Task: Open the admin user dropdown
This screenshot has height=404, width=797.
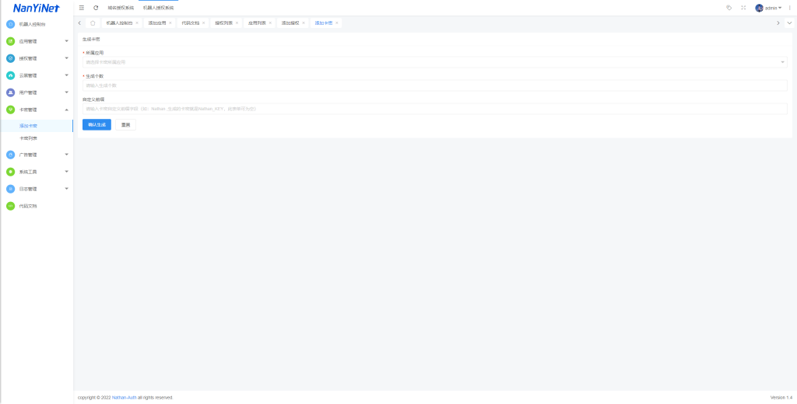Action: [769, 8]
